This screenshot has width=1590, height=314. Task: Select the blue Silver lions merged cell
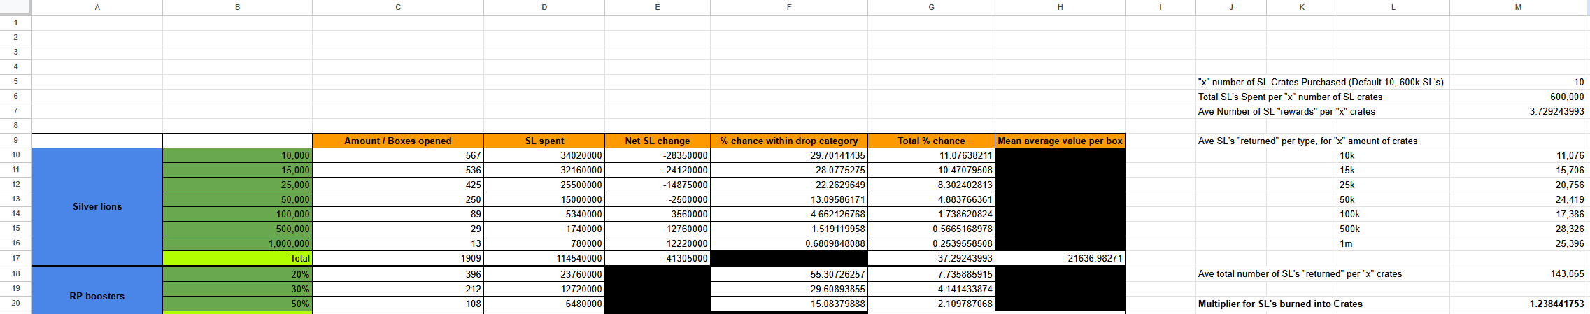pyautogui.click(x=97, y=206)
